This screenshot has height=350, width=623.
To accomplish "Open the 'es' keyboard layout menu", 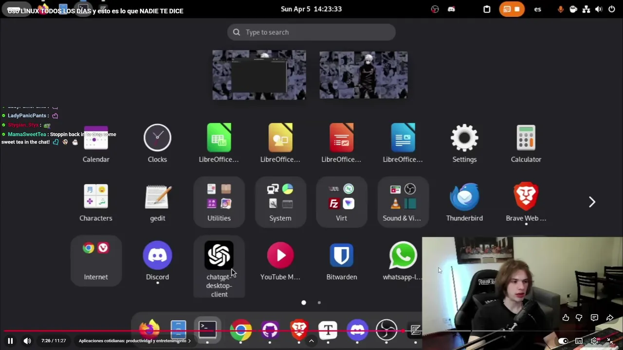I will 537,9.
